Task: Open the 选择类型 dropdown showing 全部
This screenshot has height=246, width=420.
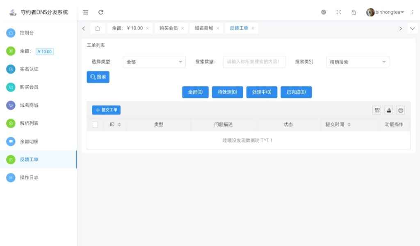Action: tap(154, 62)
